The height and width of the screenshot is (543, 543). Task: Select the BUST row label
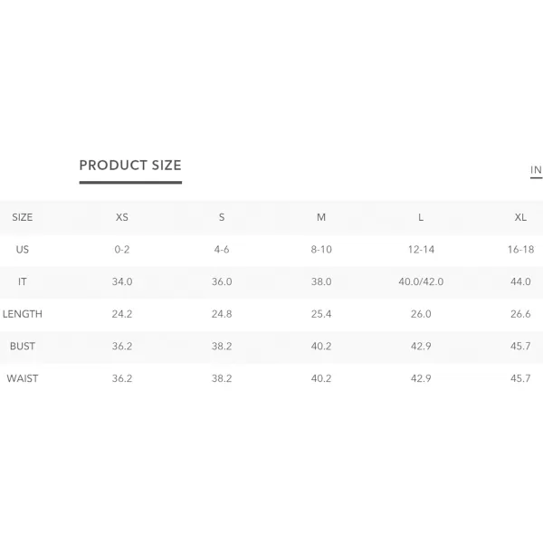click(x=22, y=347)
